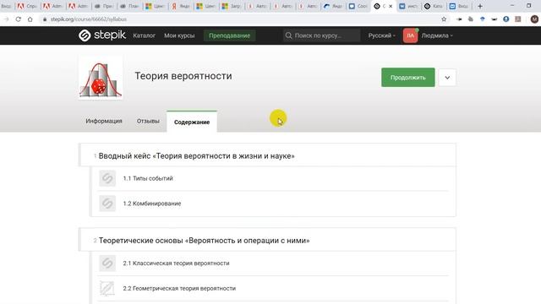The height and width of the screenshot is (304, 541).
Task: Click the icon of lesson 1.1
Action: coord(107,178)
